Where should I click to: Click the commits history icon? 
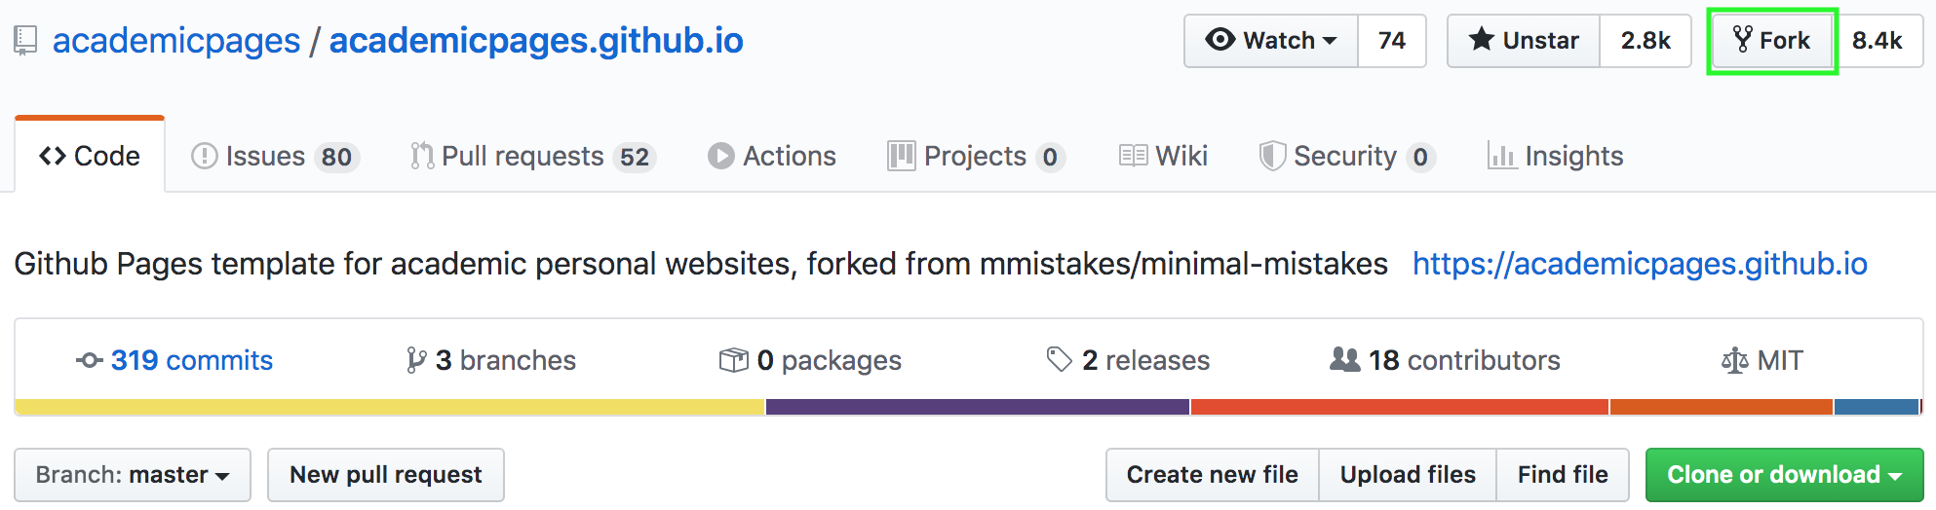click(x=89, y=361)
